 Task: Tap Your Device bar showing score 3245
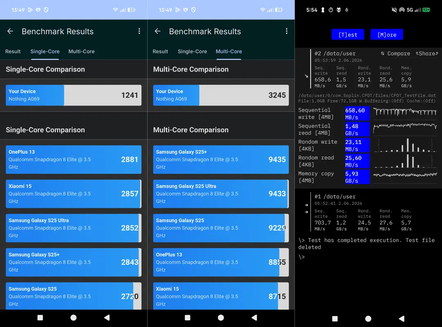coord(221,95)
